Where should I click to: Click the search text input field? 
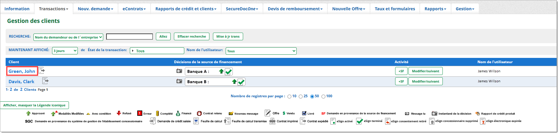pos(129,37)
